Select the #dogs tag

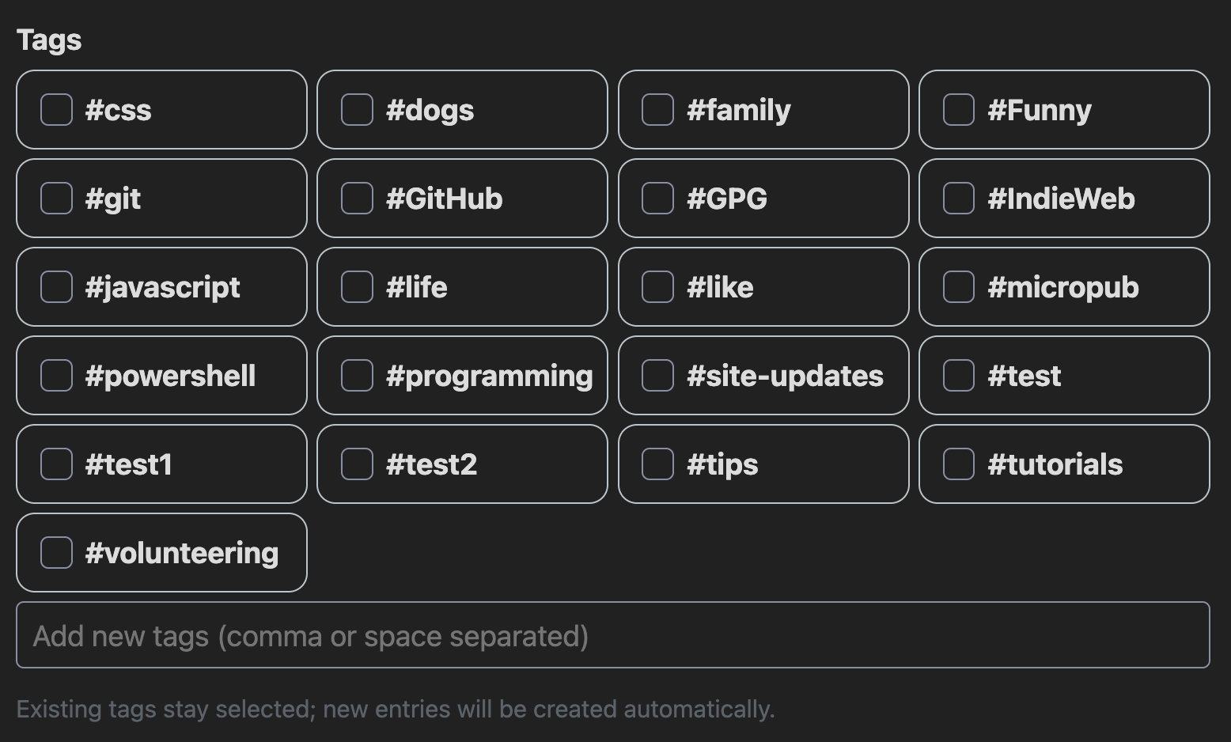356,110
